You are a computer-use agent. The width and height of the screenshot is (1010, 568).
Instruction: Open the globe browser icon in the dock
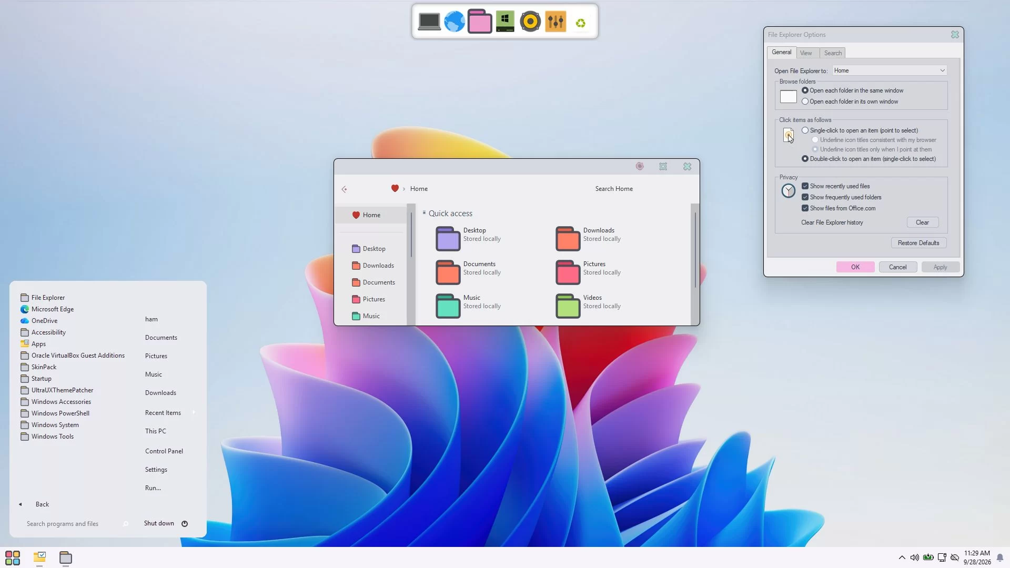pyautogui.click(x=454, y=22)
